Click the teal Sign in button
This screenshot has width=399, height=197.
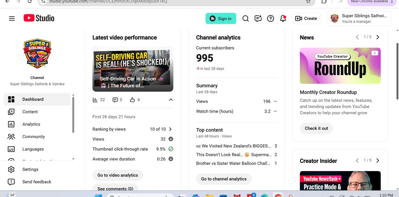tap(221, 19)
